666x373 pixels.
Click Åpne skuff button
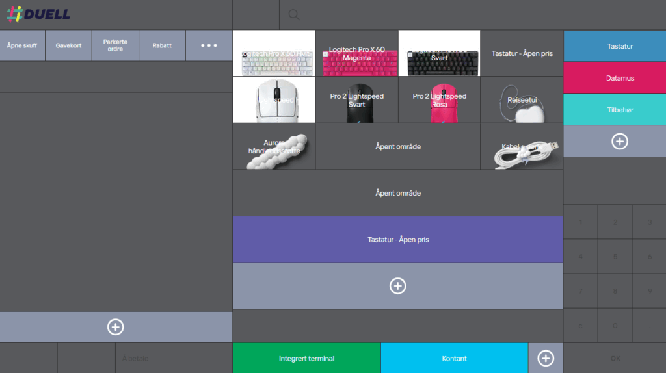22,45
